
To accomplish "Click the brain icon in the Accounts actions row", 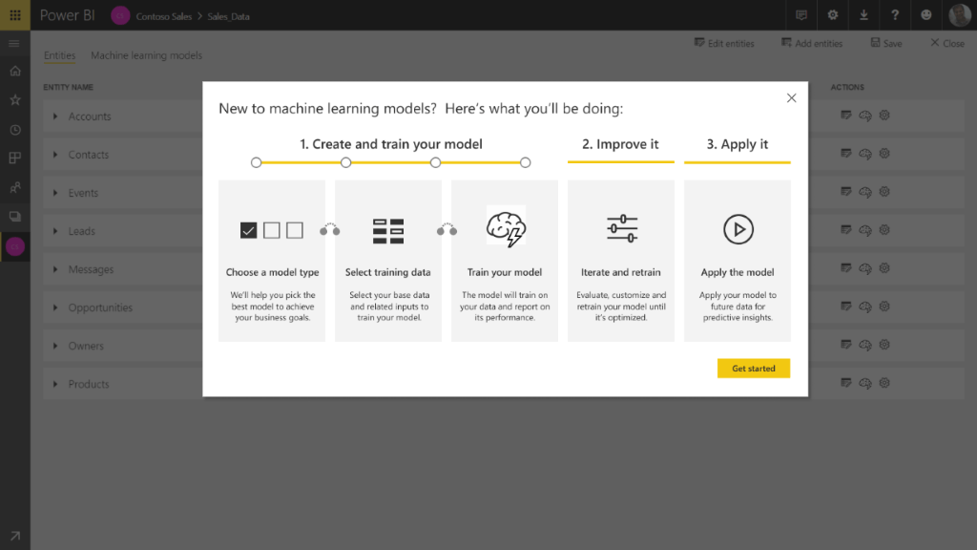I will 865,116.
